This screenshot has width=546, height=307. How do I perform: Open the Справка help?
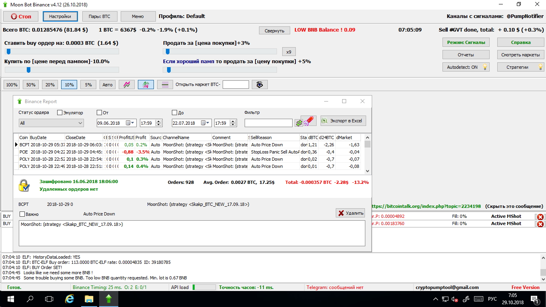[x=521, y=42]
